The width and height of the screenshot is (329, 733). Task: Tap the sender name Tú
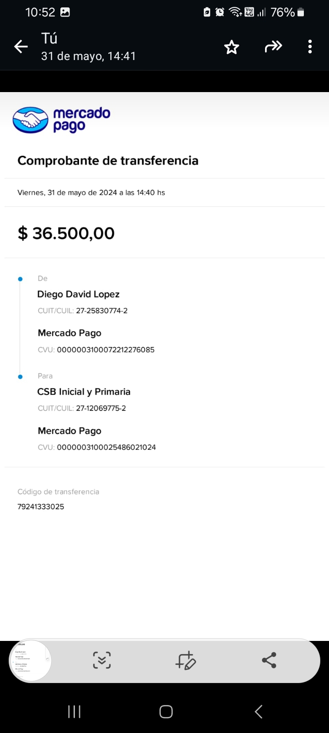tap(49, 38)
